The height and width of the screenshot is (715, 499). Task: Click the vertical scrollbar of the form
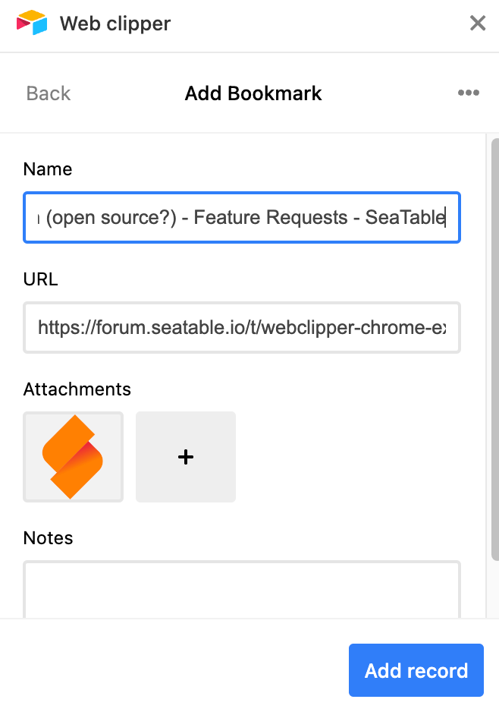(495, 350)
